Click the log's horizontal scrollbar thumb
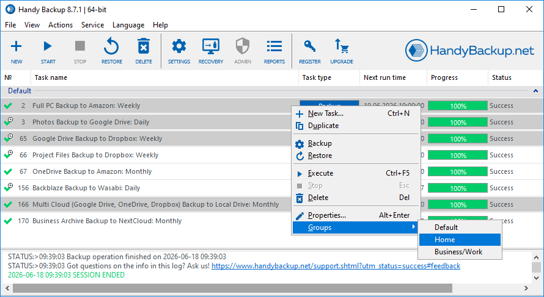The image size is (544, 297). tap(232, 288)
